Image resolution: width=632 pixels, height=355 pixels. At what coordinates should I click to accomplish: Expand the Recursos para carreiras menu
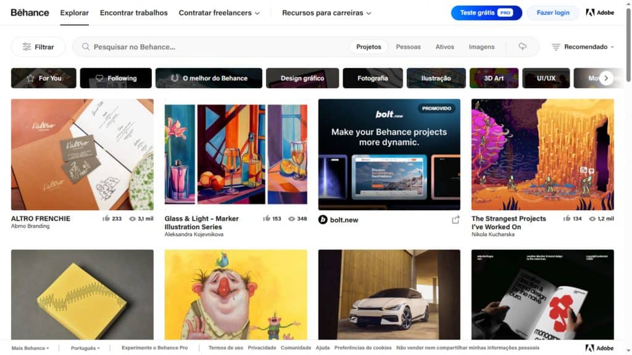pos(326,13)
